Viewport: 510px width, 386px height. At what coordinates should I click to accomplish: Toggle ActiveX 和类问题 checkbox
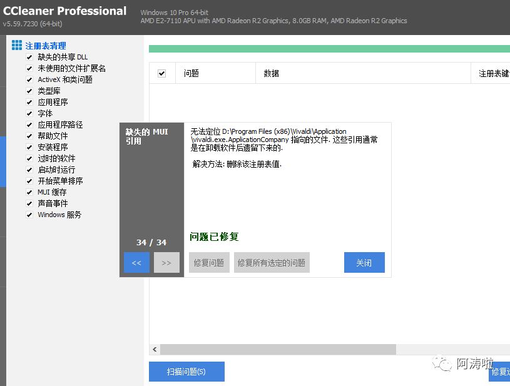29,79
